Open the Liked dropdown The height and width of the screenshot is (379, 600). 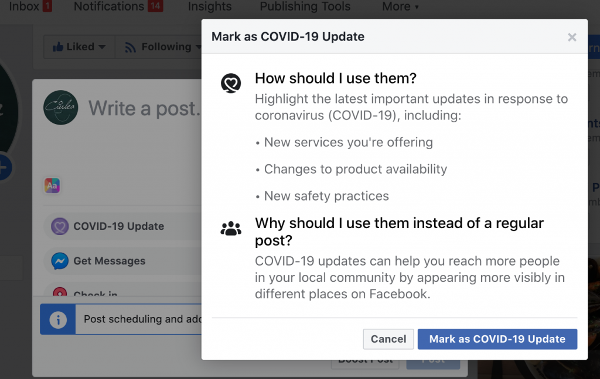tap(79, 47)
